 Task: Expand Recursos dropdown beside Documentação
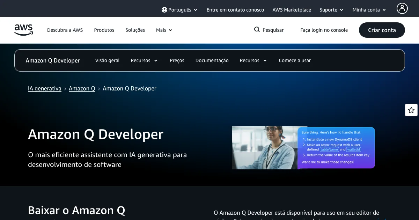point(253,60)
